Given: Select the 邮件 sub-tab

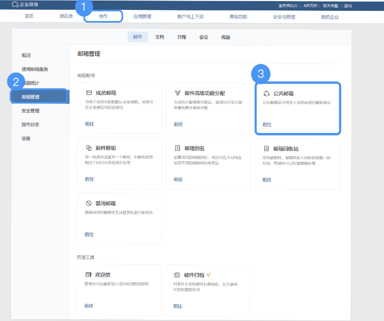Looking at the screenshot, I should point(138,37).
